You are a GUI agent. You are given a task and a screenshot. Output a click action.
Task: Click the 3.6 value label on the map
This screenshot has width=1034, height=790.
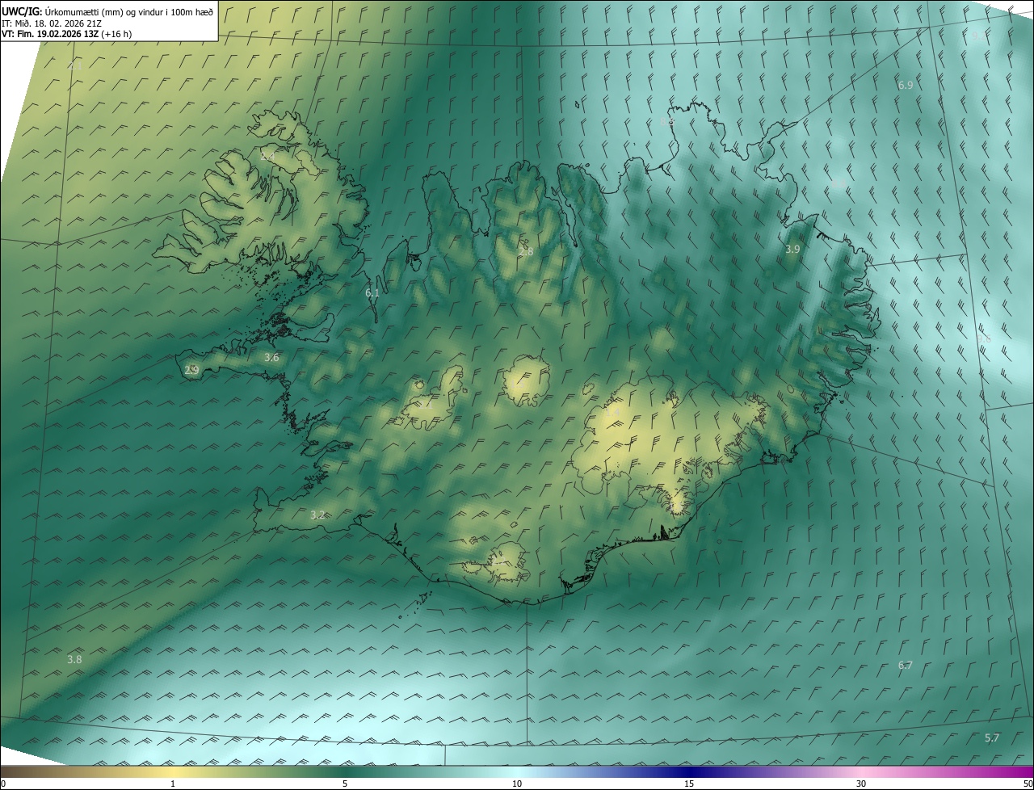click(271, 357)
